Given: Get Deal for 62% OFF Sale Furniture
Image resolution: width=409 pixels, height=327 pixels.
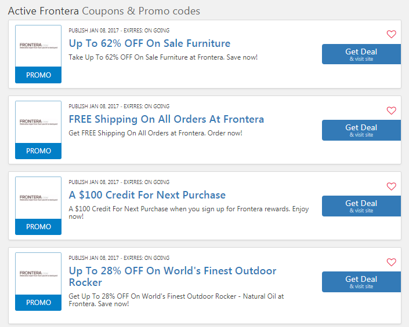Looking at the screenshot, I should tap(361, 54).
